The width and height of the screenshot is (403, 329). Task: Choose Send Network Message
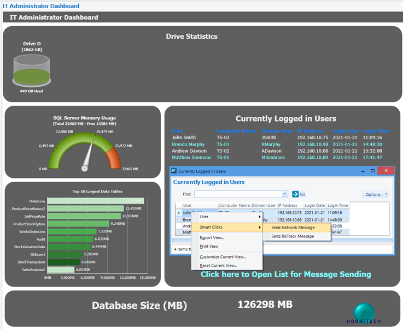pyautogui.click(x=297, y=228)
